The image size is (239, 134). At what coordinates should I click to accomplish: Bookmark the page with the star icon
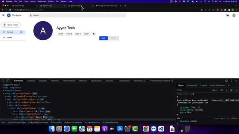pyautogui.click(x=213, y=10)
